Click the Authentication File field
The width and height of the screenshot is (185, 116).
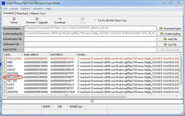click(x=90, y=39)
